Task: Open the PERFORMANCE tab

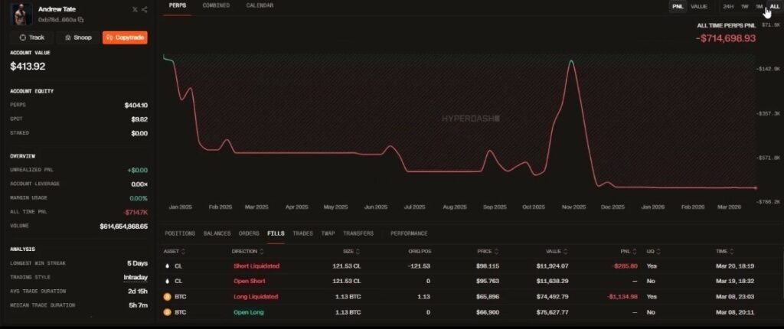Action: pos(409,233)
